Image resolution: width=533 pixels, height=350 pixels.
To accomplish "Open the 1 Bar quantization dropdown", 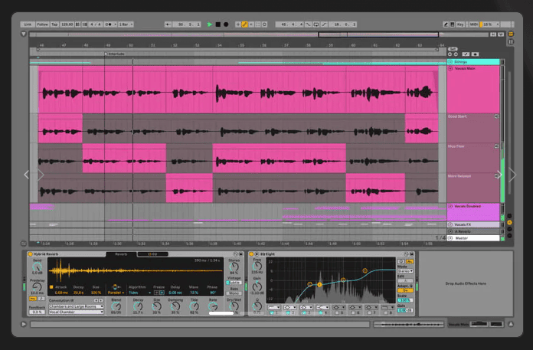I will coord(126,25).
